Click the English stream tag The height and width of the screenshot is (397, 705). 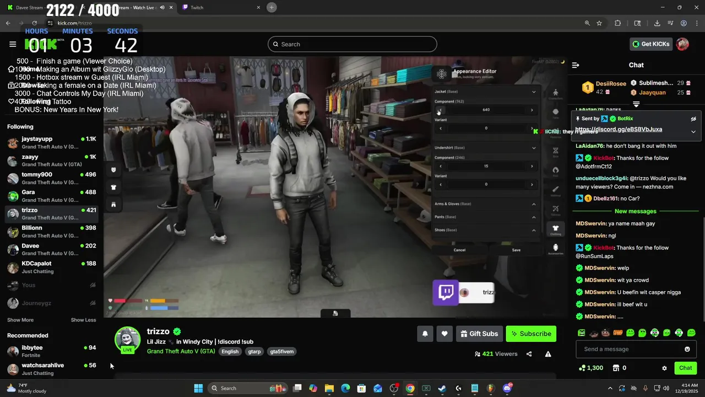click(x=230, y=352)
